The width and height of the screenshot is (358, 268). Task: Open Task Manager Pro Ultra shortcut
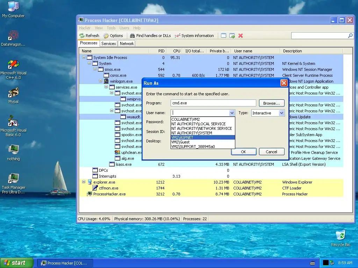(13, 183)
